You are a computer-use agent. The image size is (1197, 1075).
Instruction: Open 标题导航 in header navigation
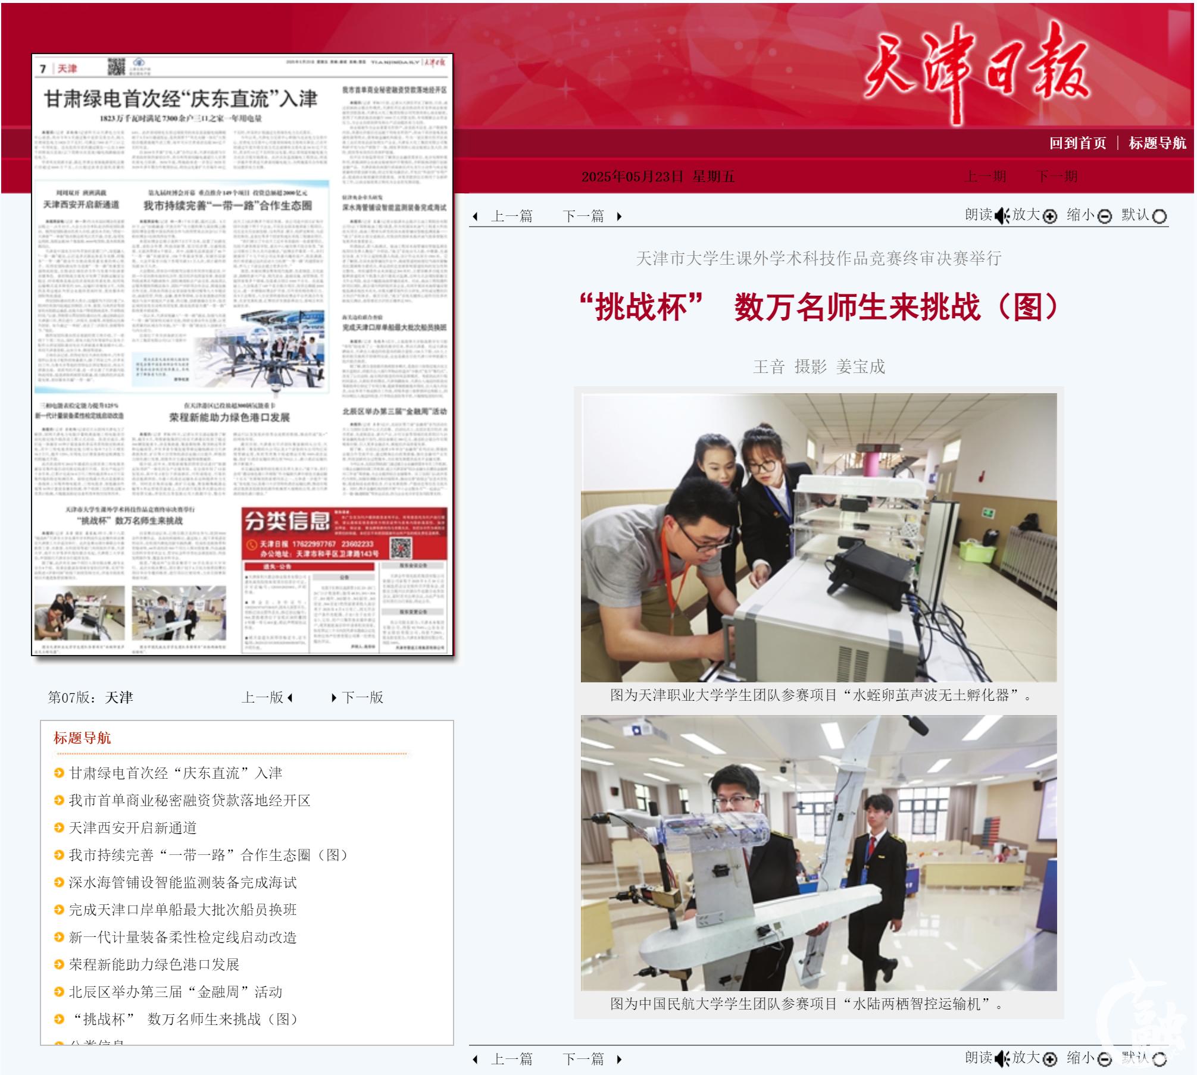click(1157, 143)
